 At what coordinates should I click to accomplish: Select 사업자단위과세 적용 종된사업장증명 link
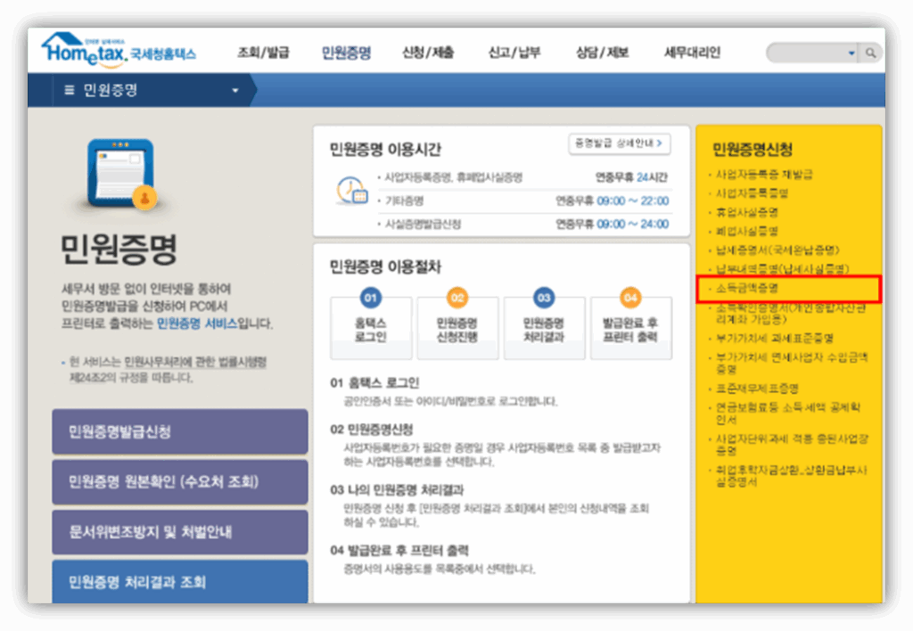792,444
